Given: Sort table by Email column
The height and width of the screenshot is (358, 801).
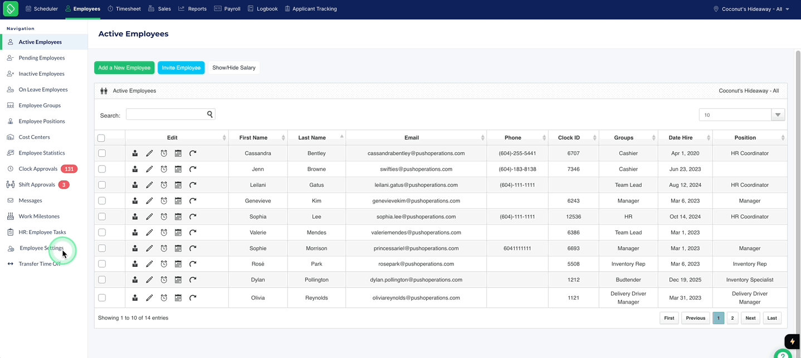Looking at the screenshot, I should click(x=416, y=137).
